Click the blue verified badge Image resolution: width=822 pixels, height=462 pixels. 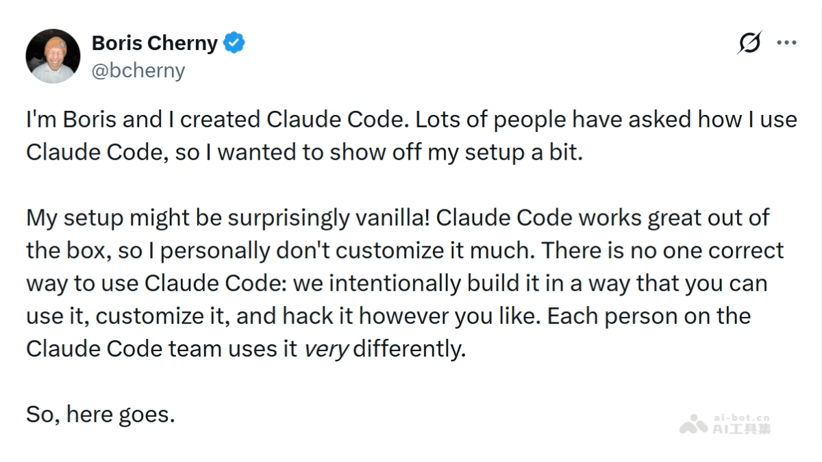(x=235, y=44)
